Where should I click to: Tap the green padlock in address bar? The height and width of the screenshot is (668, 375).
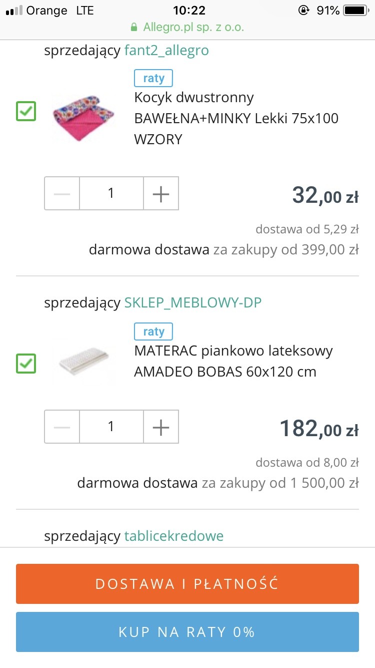(133, 27)
